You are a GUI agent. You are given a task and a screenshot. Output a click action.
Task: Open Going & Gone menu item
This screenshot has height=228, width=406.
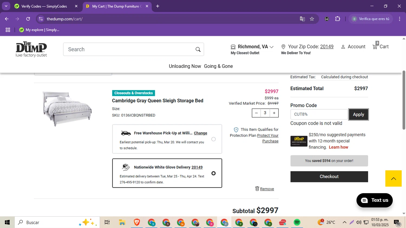218,66
